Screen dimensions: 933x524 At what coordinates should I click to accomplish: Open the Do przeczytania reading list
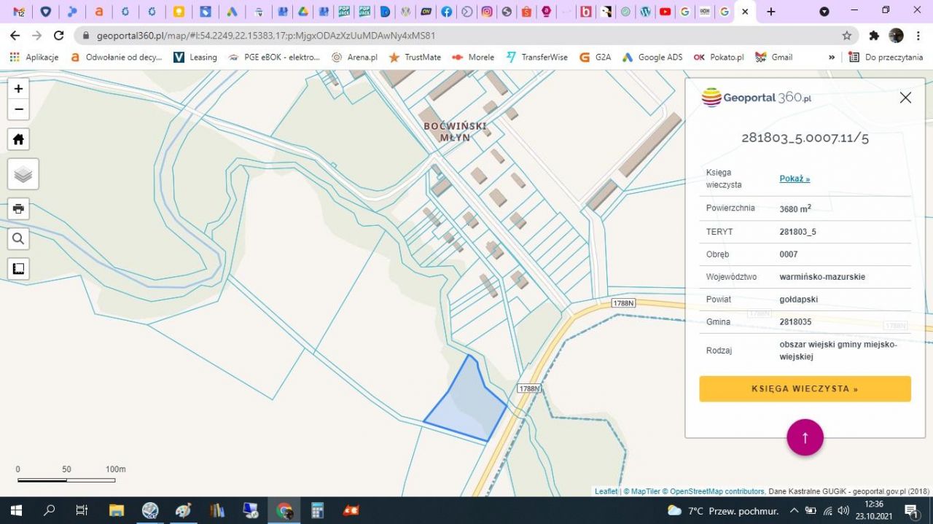tap(886, 57)
